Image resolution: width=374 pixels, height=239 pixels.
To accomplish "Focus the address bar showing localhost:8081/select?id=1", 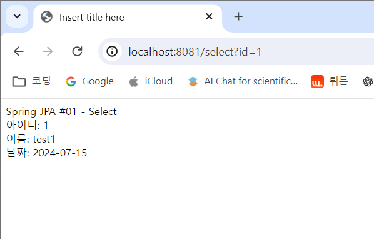I will (x=236, y=51).
